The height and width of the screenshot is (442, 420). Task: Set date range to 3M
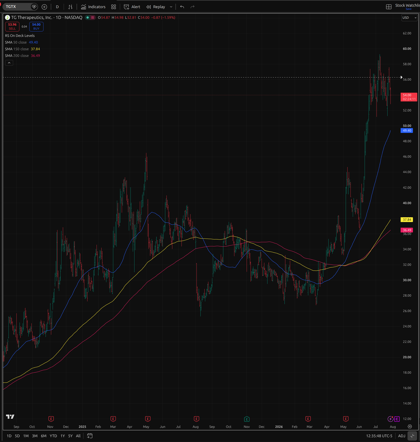(35, 436)
